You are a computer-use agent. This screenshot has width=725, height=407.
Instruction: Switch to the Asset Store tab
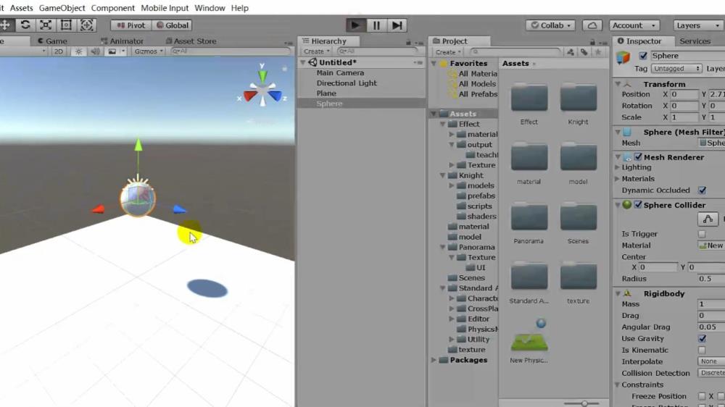click(194, 41)
